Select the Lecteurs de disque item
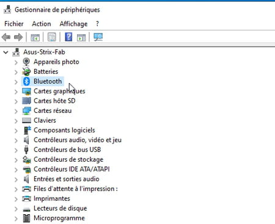 [x=61, y=208]
